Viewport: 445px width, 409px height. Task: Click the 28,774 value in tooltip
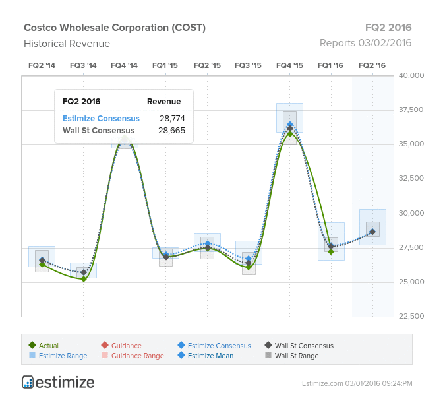click(172, 119)
